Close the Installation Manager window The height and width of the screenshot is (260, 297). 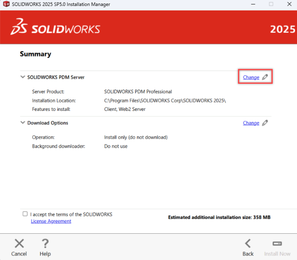pyautogui.click(x=289, y=4)
